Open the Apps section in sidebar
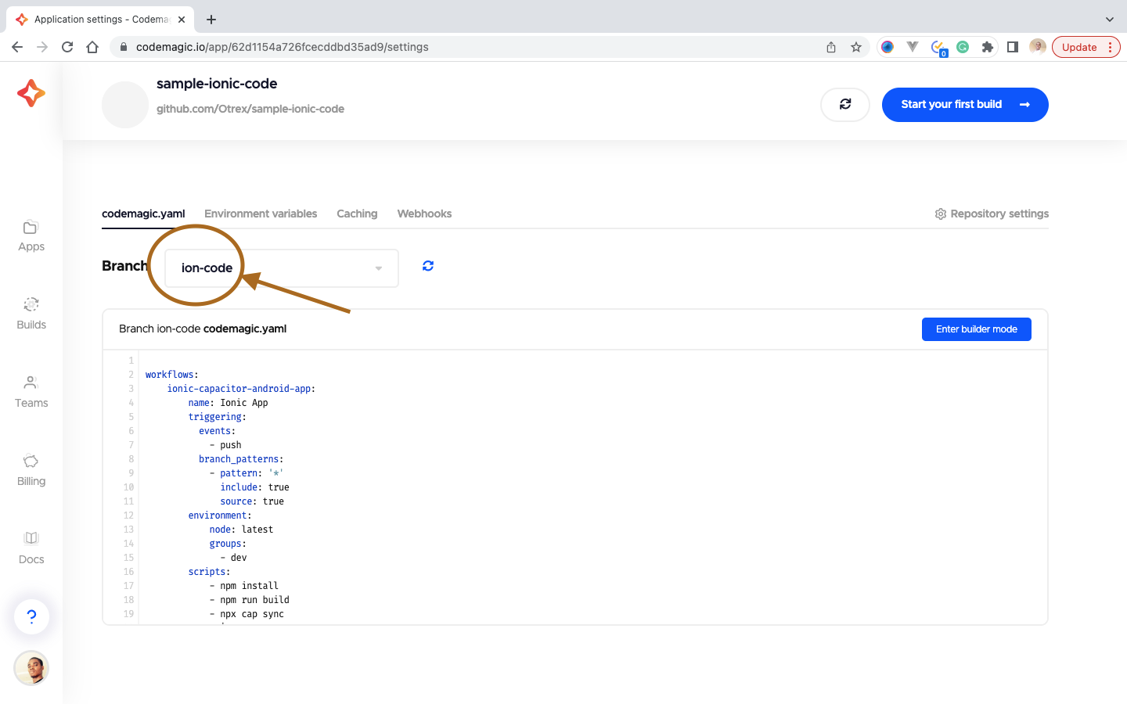Viewport: 1127px width, 704px height. point(31,236)
